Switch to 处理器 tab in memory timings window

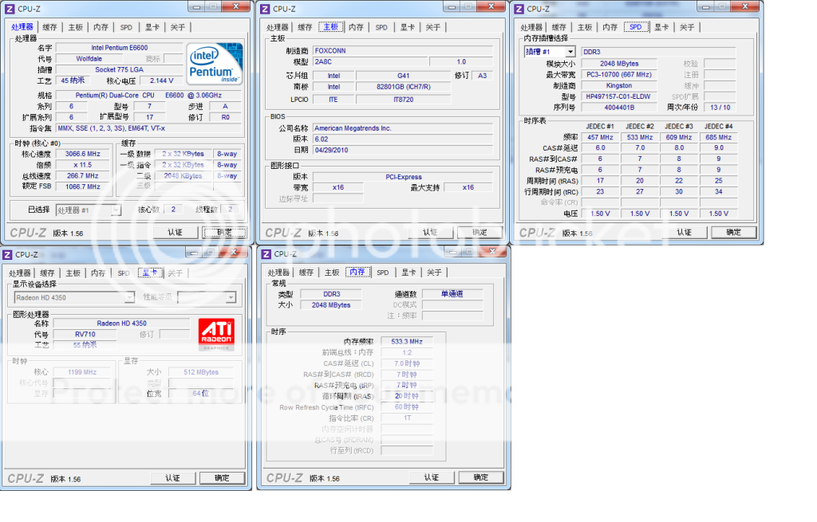point(278,273)
